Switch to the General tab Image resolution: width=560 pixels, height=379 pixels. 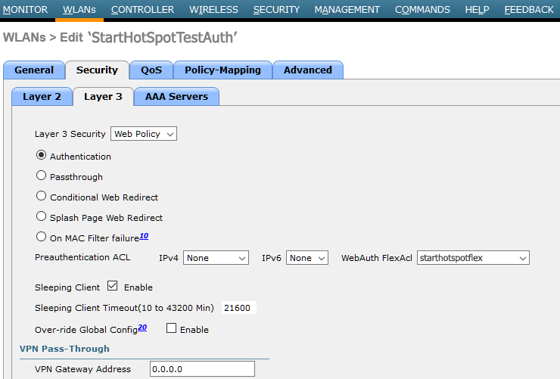(34, 70)
